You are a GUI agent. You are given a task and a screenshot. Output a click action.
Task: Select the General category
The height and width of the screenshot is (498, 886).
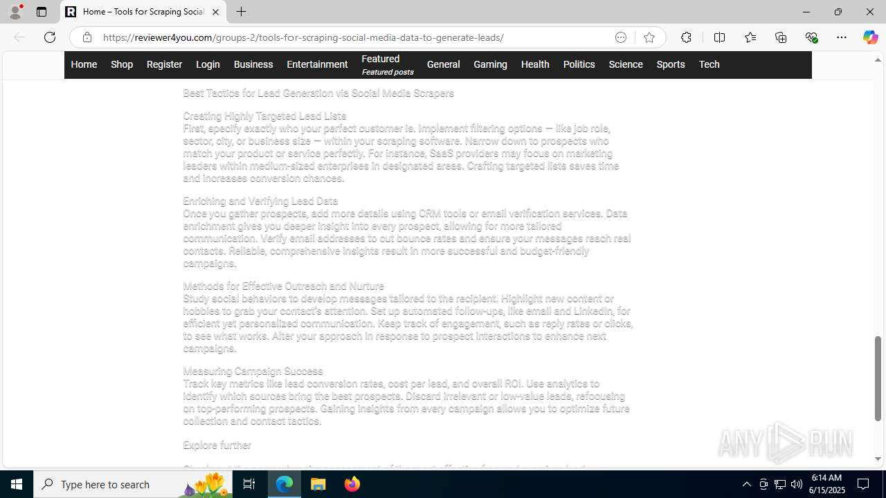click(x=443, y=64)
